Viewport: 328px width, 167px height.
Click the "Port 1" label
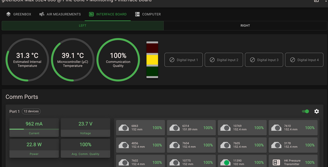click(x=14, y=112)
